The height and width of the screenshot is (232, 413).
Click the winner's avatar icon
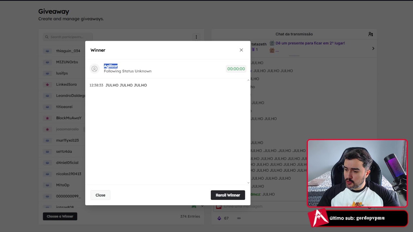coord(95,69)
